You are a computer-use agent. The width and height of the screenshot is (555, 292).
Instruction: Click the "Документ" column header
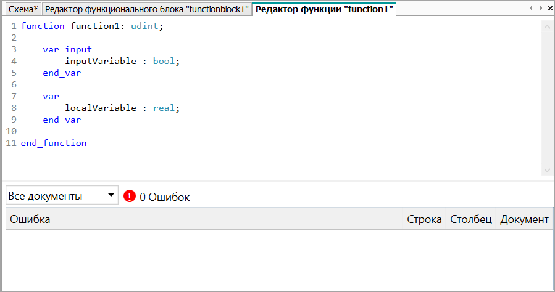click(524, 219)
